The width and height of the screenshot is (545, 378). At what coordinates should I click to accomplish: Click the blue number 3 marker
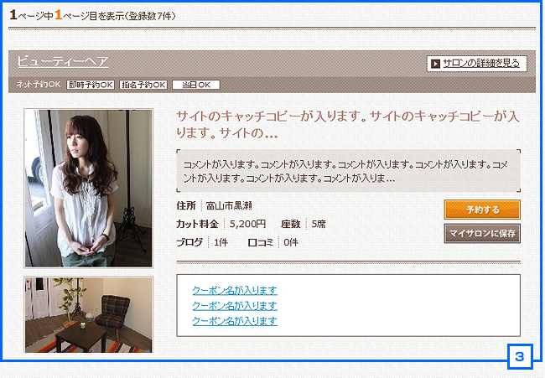(x=520, y=356)
